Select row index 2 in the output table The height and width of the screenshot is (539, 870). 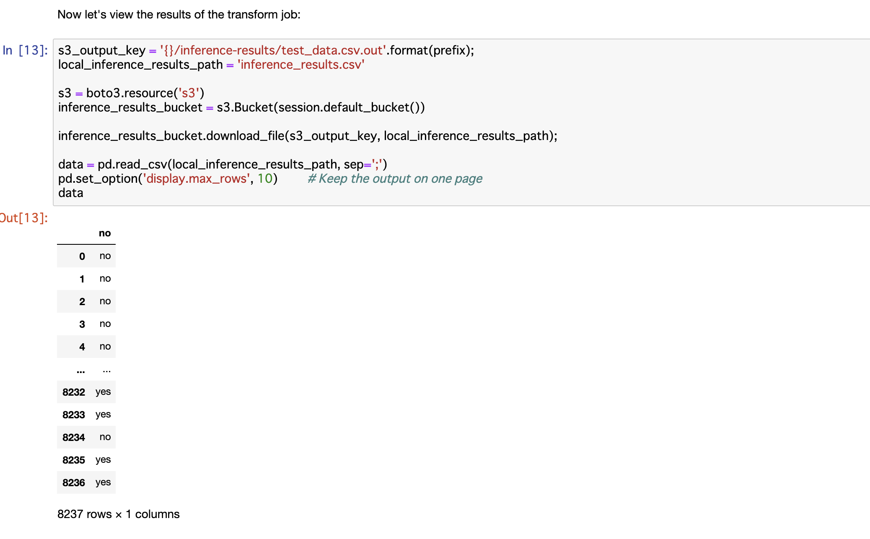[x=82, y=301]
